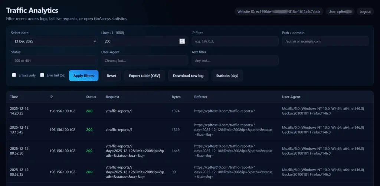This screenshot has width=380, height=186.
Task: Click the IP column header
Action: coord(51,97)
